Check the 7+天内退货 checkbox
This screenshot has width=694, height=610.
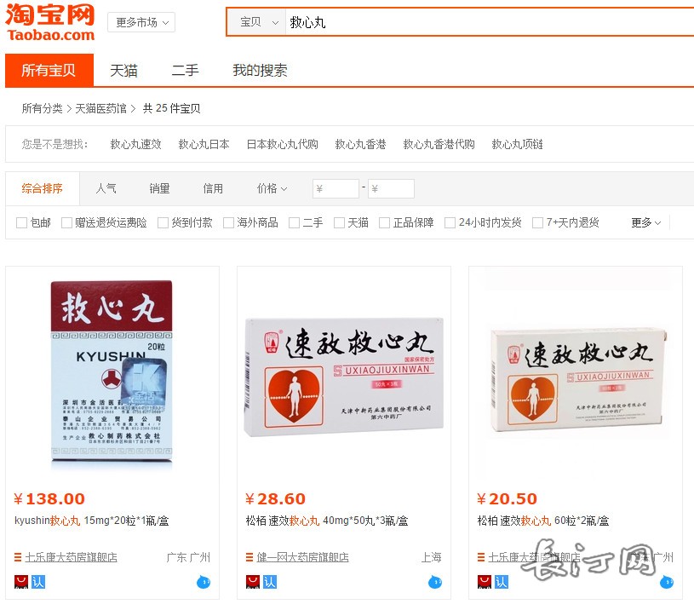(538, 222)
